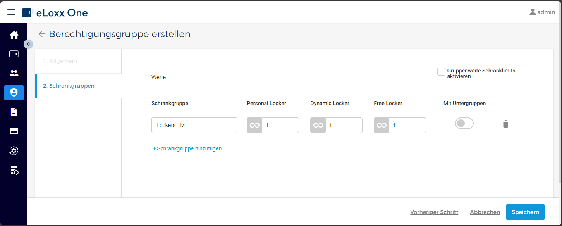
Task: Toggle infinity for Personal Locker
Action: tap(254, 125)
